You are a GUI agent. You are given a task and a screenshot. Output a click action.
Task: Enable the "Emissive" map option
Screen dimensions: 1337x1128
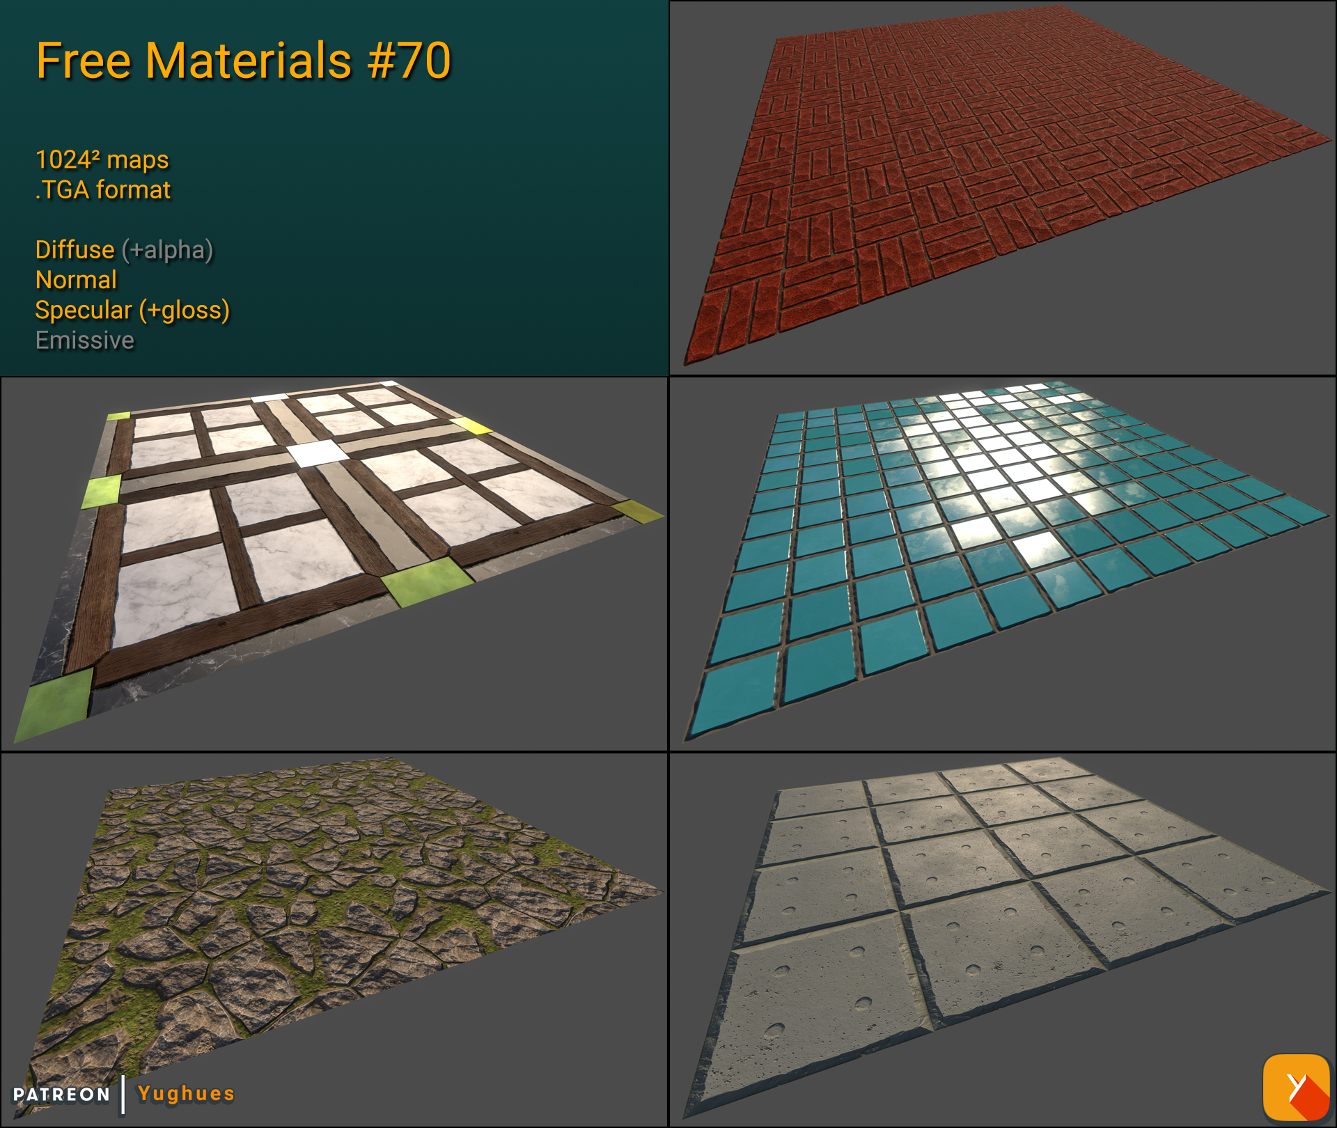pos(84,340)
